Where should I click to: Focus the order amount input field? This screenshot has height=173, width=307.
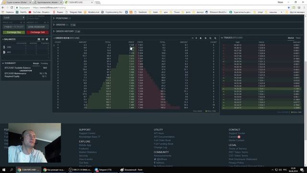37,27
